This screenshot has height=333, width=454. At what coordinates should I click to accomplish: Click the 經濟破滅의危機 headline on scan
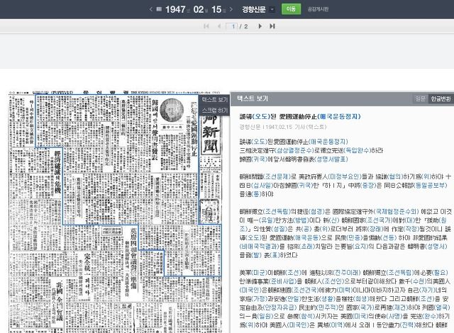57,173
